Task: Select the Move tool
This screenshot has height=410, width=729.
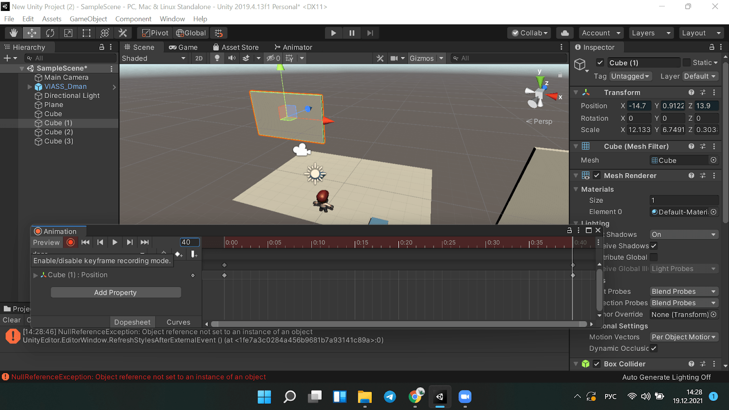Action: [x=32, y=33]
